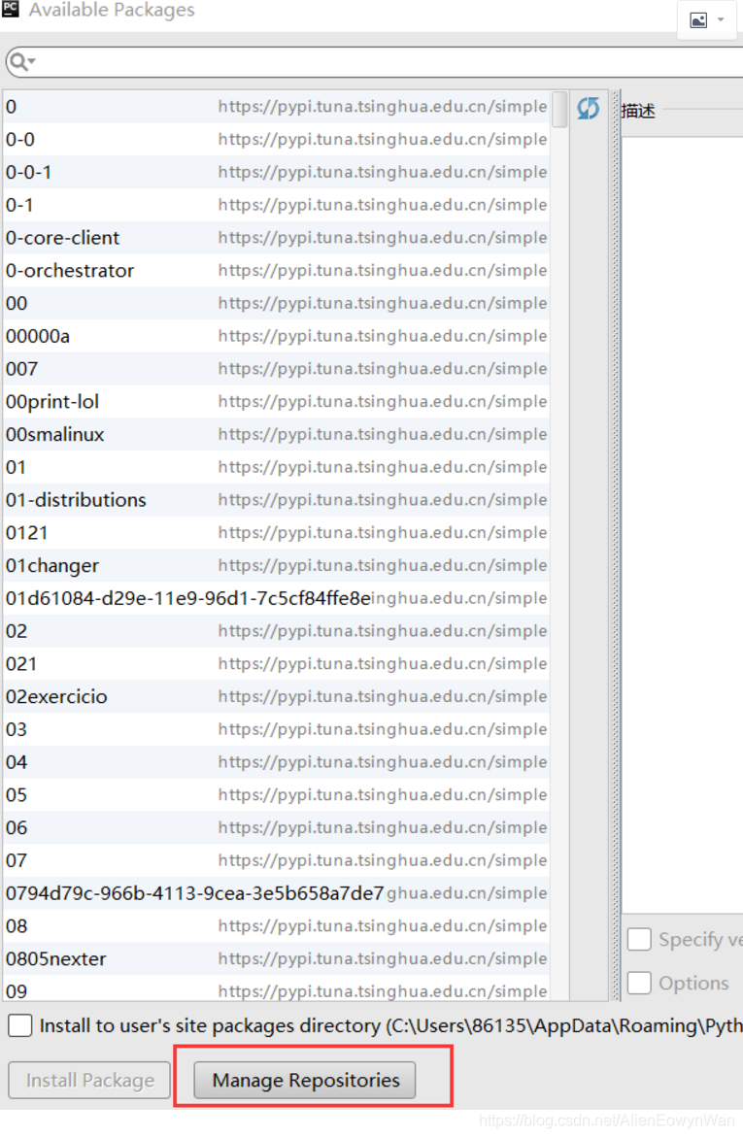Viewport: 743px width, 1138px height.
Task: Select package '03' row
Action: click(276, 729)
